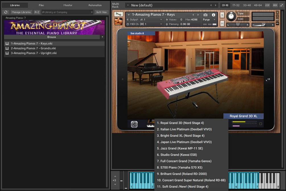The image size is (286, 191).
Task: Show AUX sends via top AUX button
Action: coord(275,5)
